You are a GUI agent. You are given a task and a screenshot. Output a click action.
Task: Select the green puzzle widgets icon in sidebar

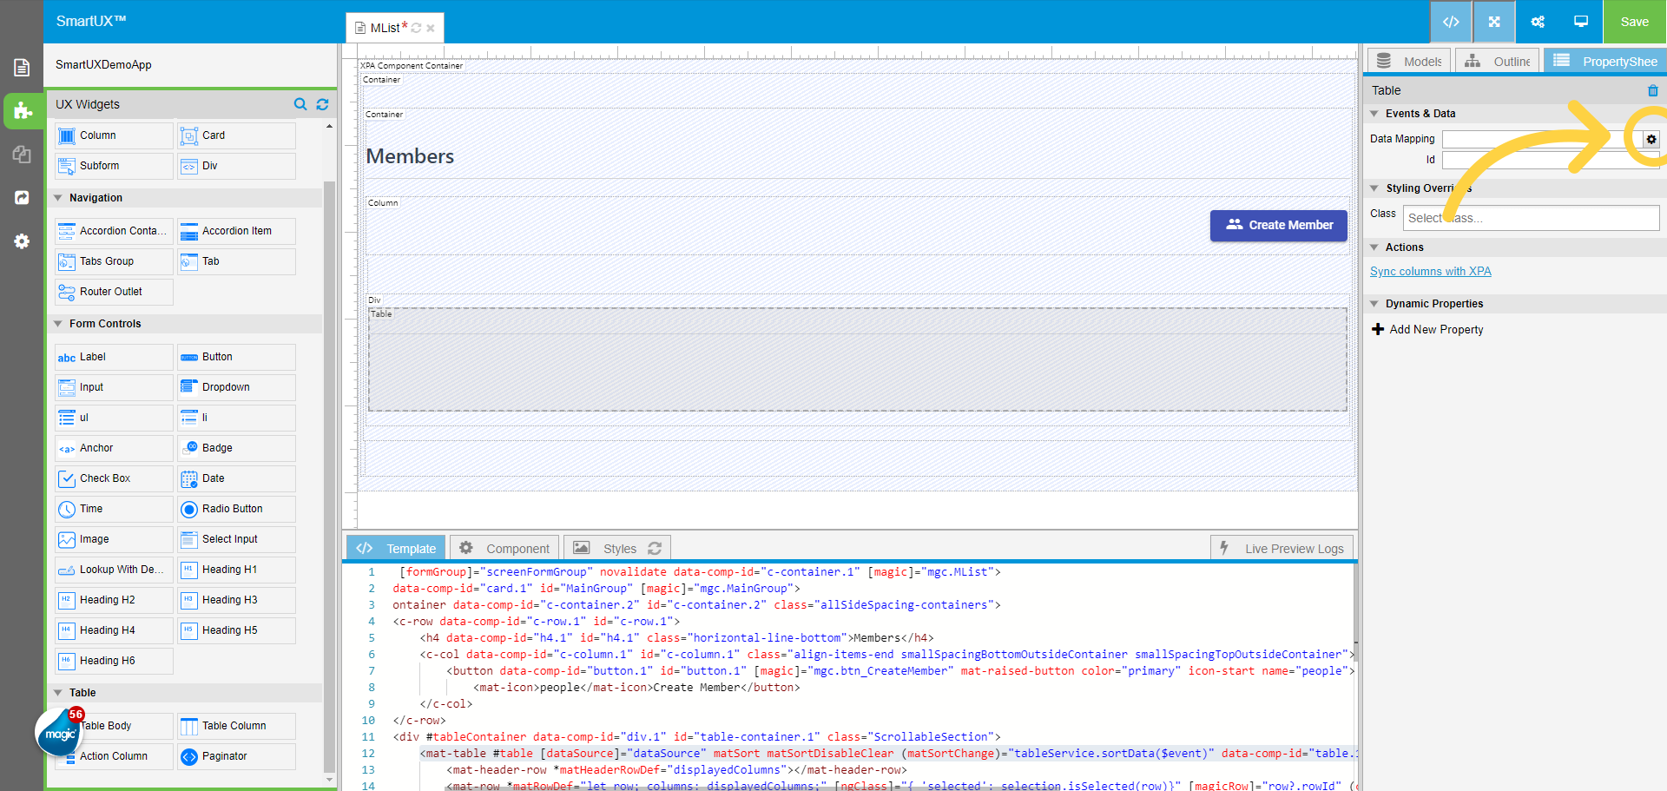pos(21,111)
